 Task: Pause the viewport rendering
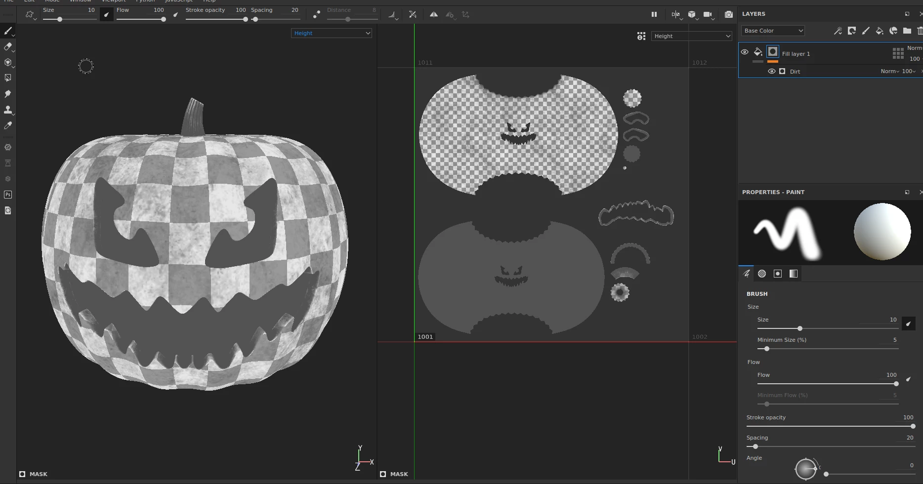coord(654,15)
